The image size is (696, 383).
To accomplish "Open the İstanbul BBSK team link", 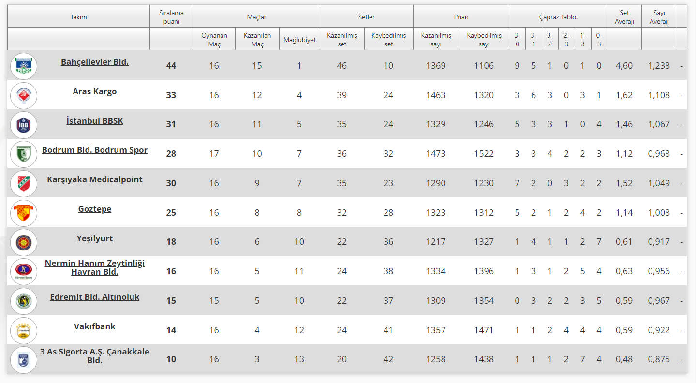I will coord(95,121).
